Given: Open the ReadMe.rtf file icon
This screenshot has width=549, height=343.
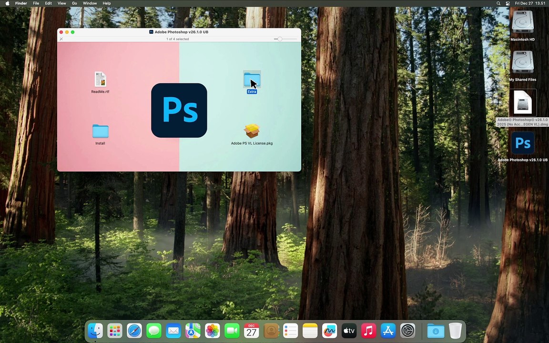Looking at the screenshot, I should click(100, 79).
